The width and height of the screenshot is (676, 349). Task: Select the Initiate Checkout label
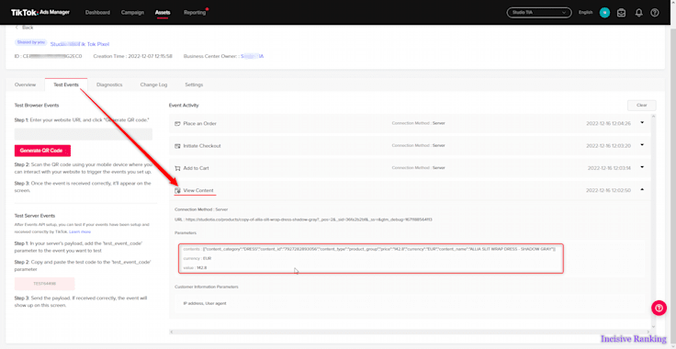(202, 146)
